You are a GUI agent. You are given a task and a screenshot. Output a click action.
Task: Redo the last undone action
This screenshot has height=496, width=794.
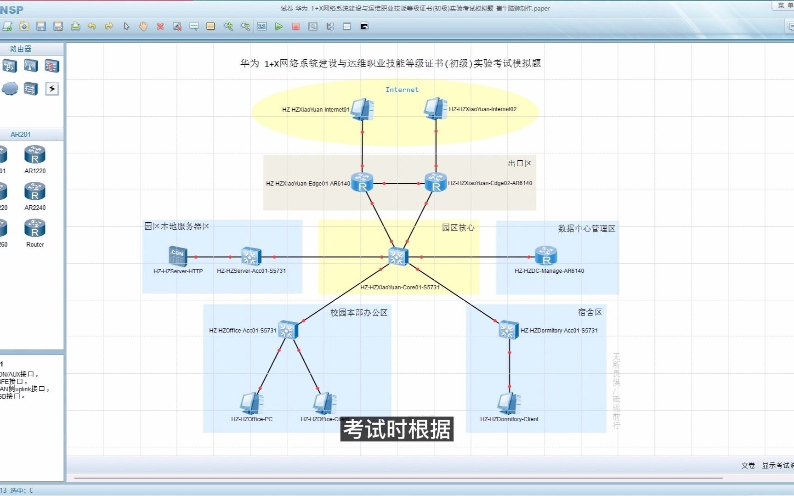pos(109,26)
